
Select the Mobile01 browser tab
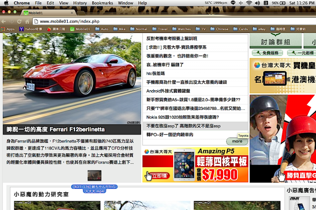(x=48, y=13)
